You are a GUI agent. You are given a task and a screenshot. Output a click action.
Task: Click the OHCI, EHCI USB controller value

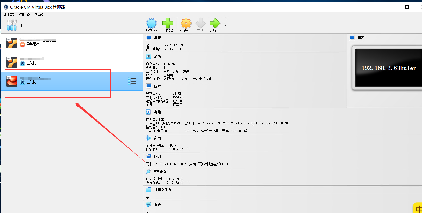point(175,179)
